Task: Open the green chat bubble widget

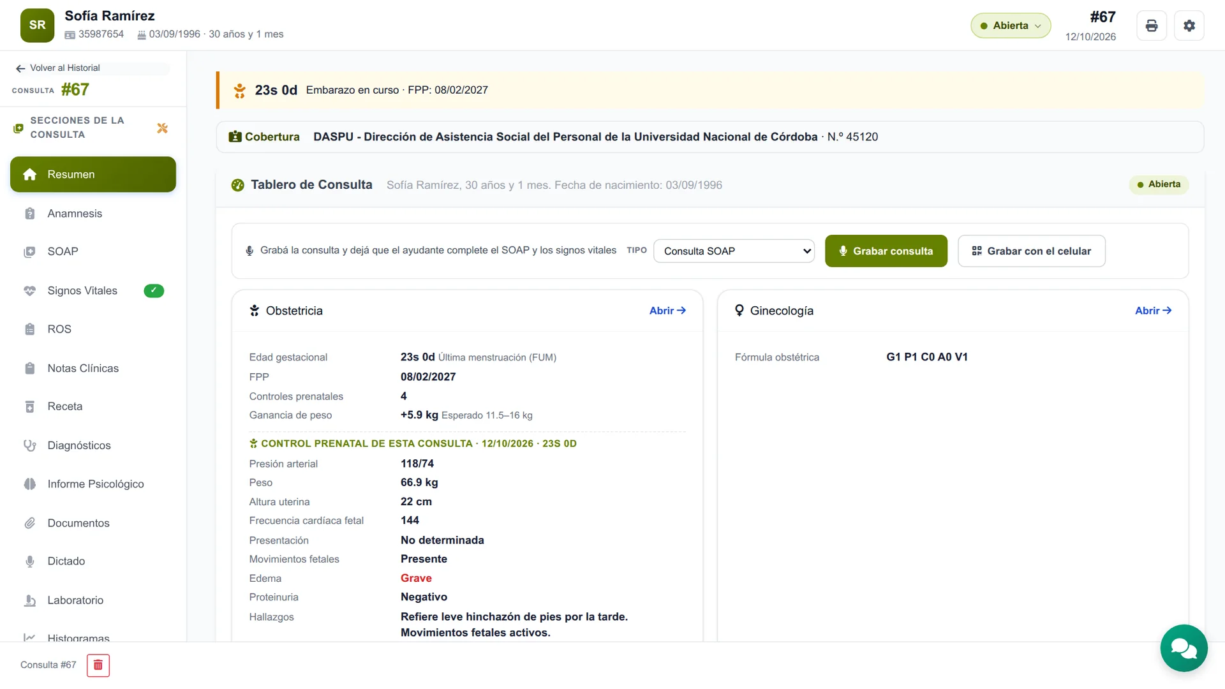Action: (1184, 648)
